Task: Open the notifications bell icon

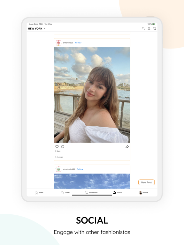Action: coord(149,28)
